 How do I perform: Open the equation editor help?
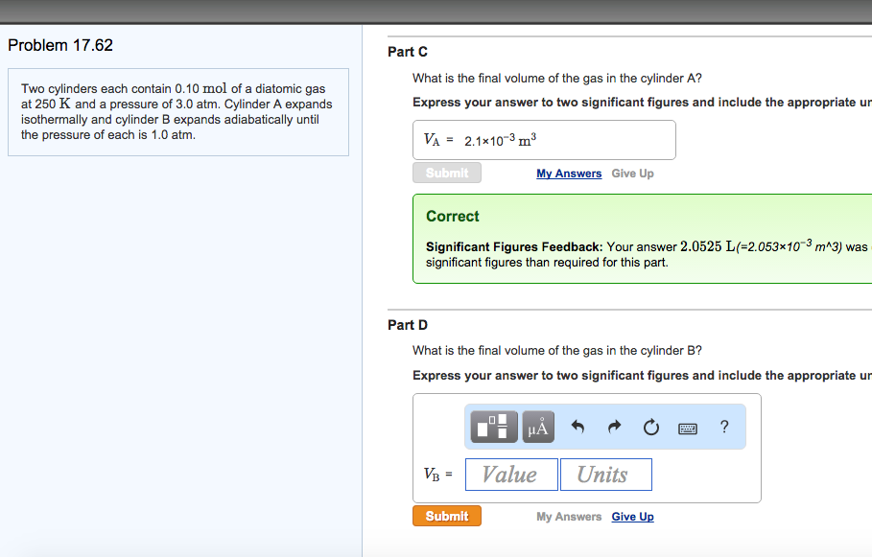click(x=724, y=427)
